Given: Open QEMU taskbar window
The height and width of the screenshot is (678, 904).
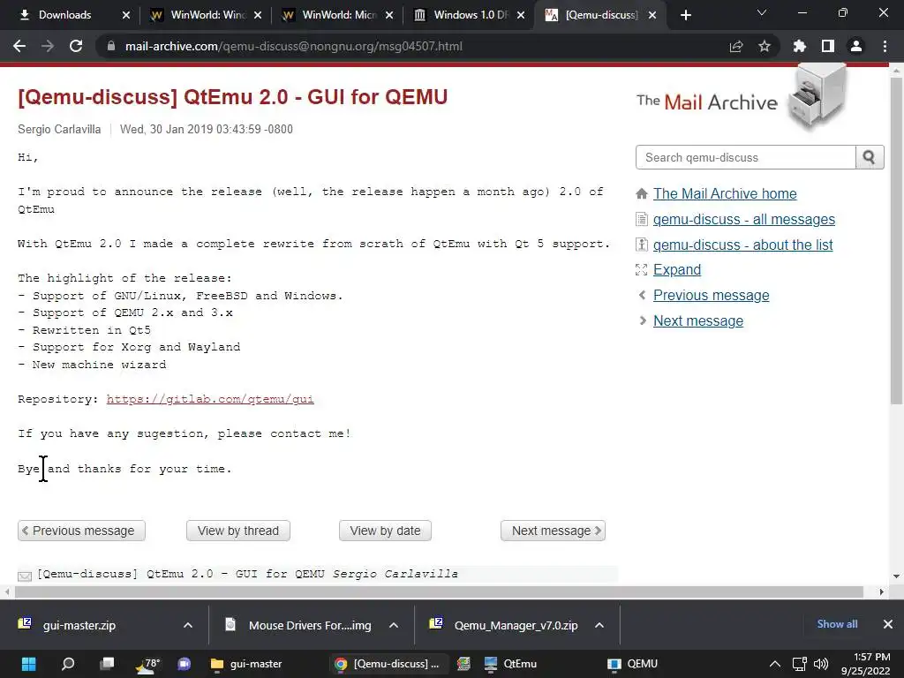Looking at the screenshot, I should (633, 664).
